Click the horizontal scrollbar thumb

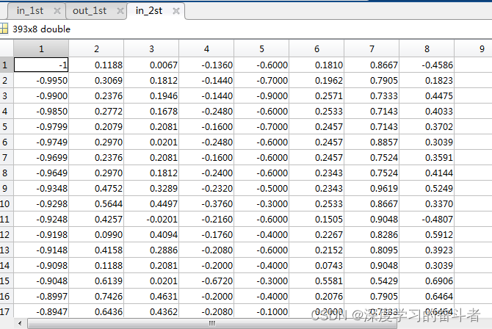pyautogui.click(x=212, y=323)
